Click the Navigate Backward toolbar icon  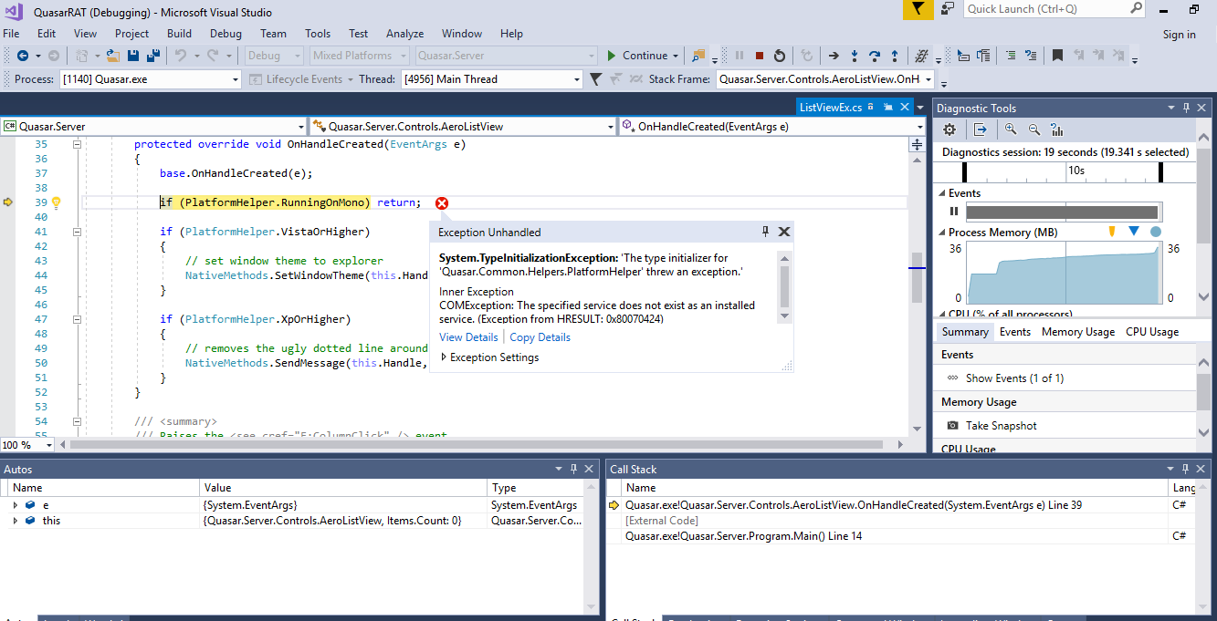coord(23,56)
